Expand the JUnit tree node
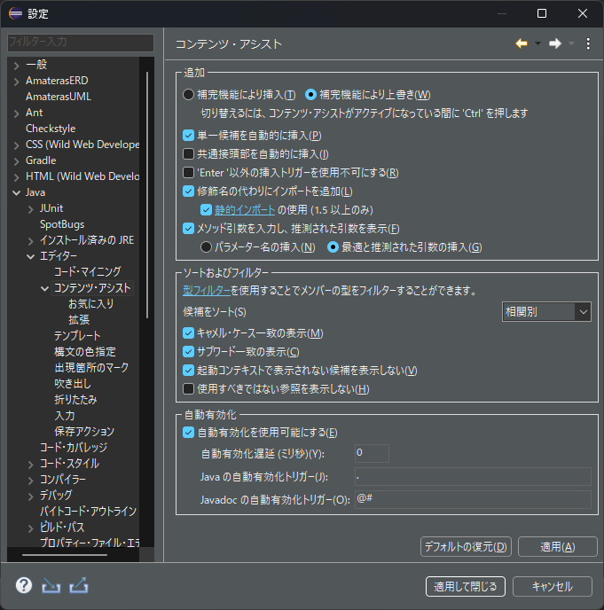Screen dimensions: 604x610 click(31, 209)
